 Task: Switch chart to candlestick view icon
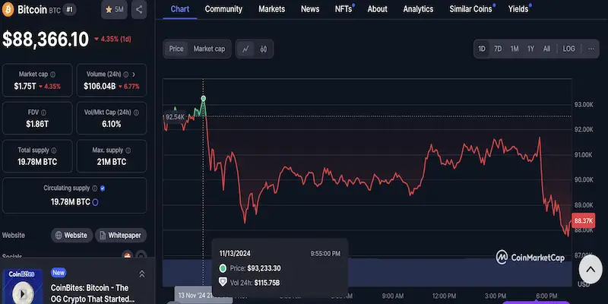(x=264, y=49)
